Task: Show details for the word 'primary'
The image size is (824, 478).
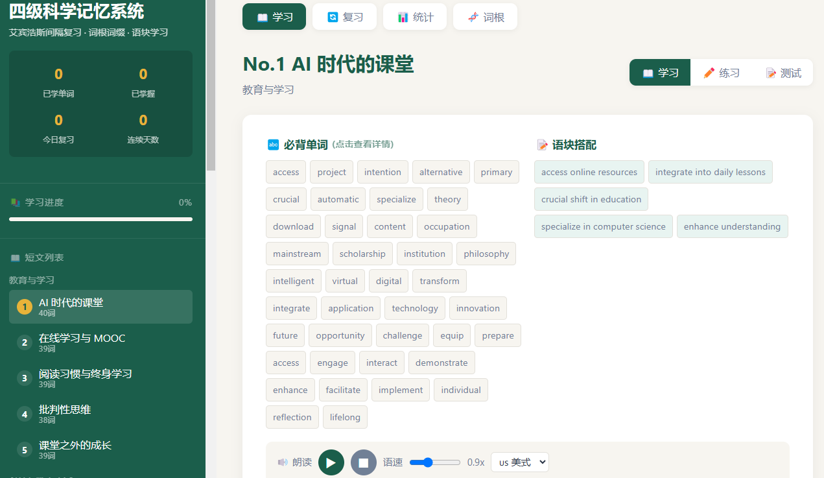Action: 497,172
